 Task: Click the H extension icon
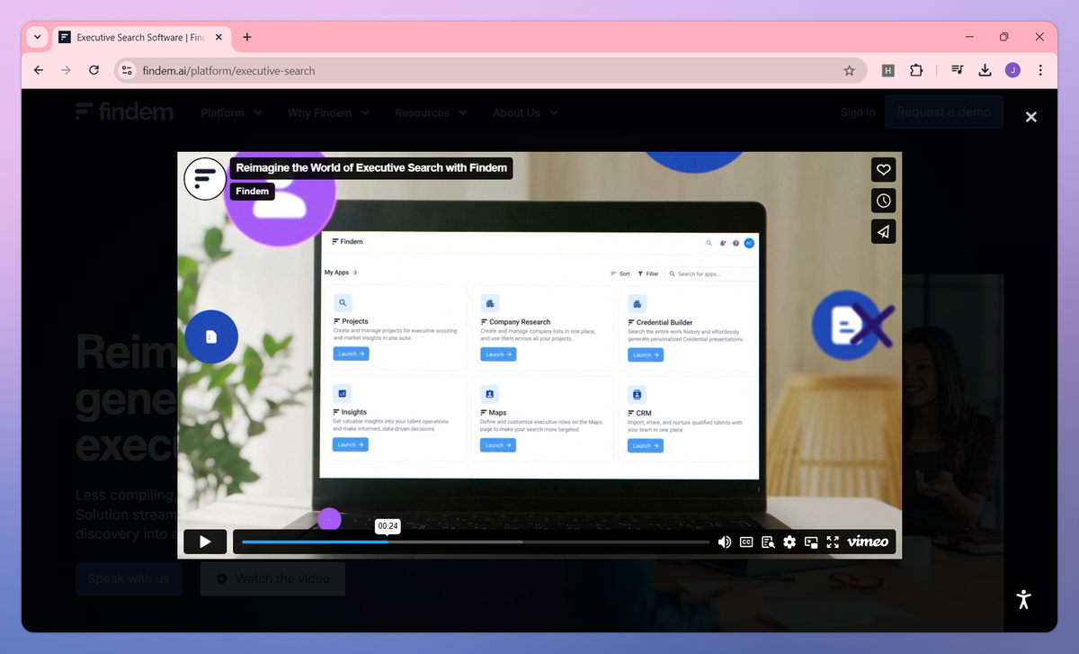coord(887,70)
